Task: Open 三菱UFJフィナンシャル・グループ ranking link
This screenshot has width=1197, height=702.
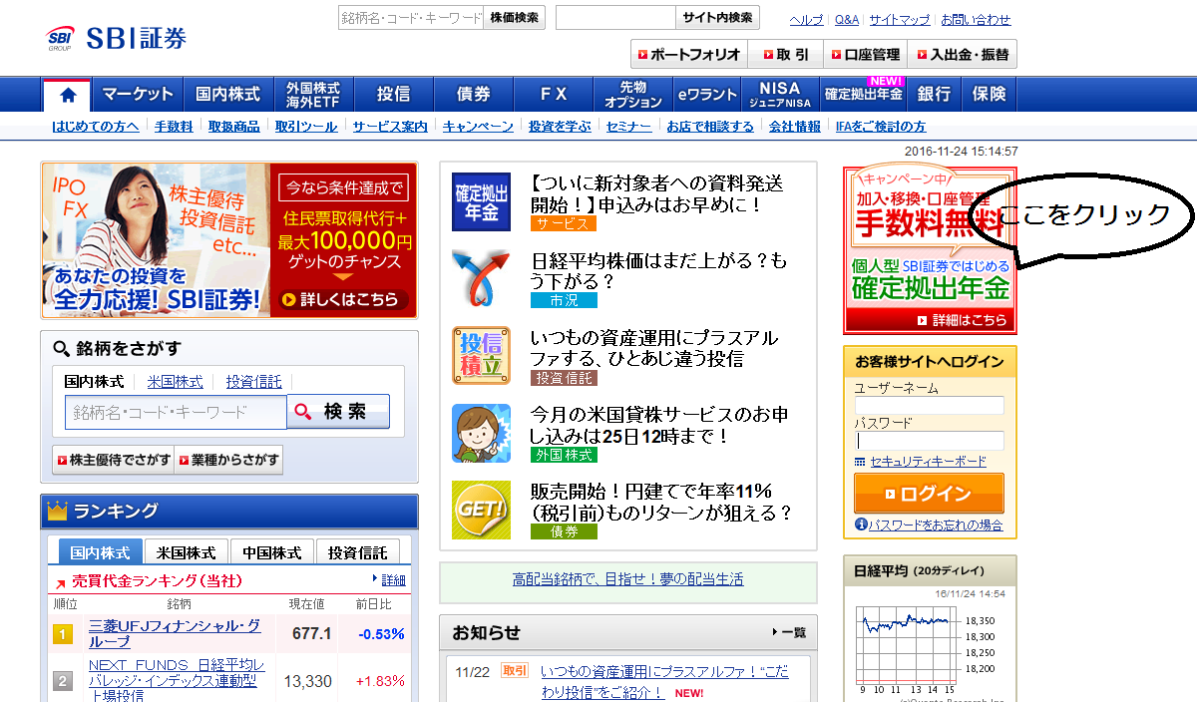Action: tap(175, 633)
